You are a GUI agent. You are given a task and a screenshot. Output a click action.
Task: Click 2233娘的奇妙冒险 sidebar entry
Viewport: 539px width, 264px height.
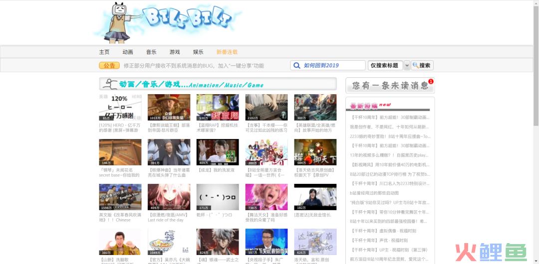point(390,136)
